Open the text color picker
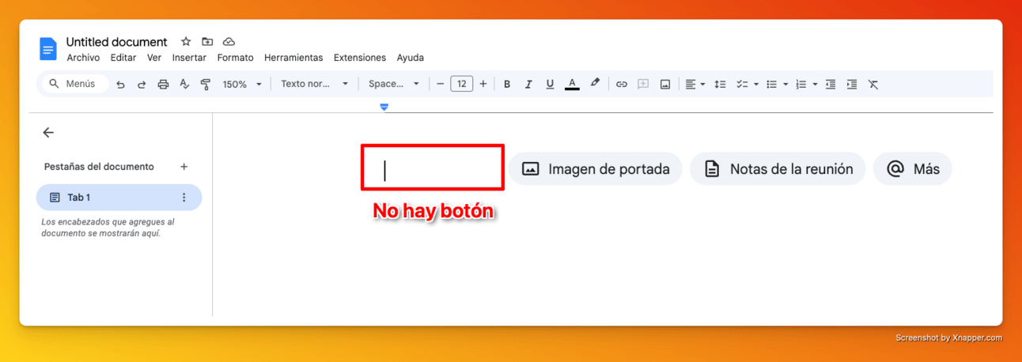This screenshot has height=362, width=1022. point(572,84)
